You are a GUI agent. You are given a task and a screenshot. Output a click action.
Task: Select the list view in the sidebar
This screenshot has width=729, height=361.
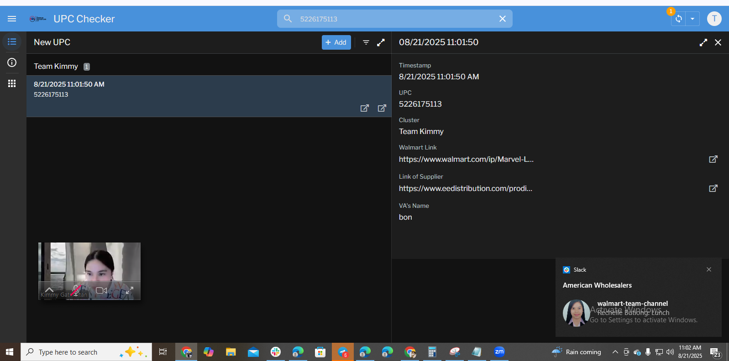tap(12, 42)
